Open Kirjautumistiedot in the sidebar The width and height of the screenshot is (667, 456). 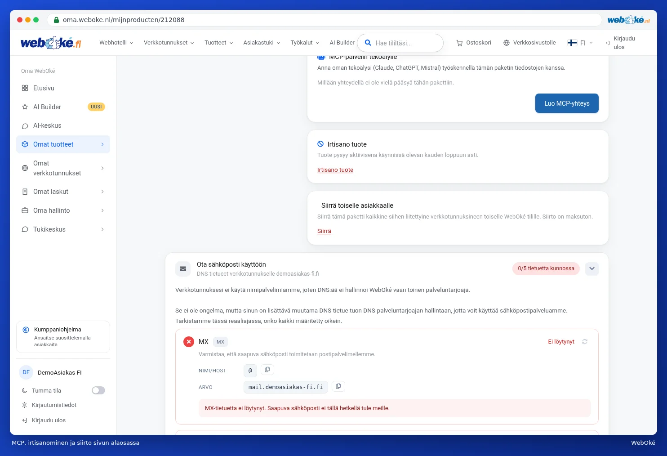coord(54,405)
